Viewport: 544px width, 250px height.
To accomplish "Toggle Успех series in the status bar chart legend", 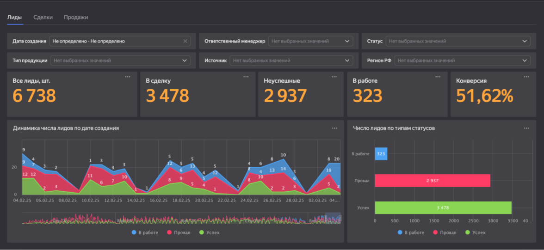I will point(476,232).
